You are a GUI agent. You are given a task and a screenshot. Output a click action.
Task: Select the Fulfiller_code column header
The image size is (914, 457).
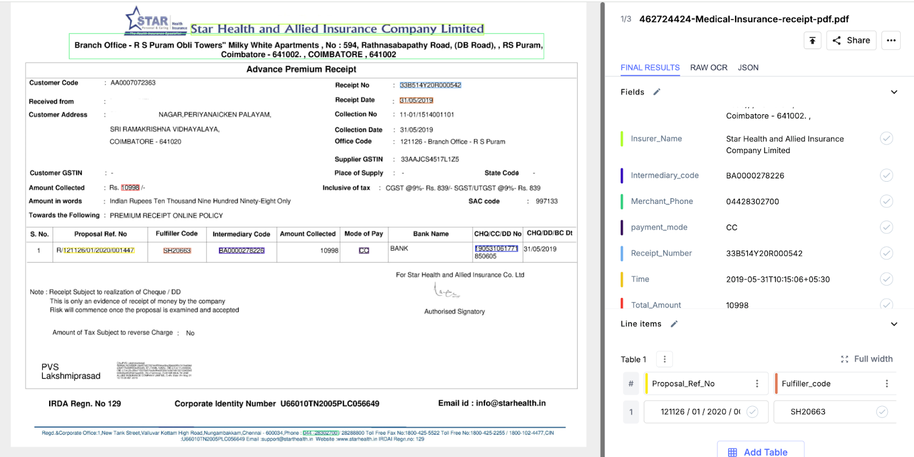point(835,384)
